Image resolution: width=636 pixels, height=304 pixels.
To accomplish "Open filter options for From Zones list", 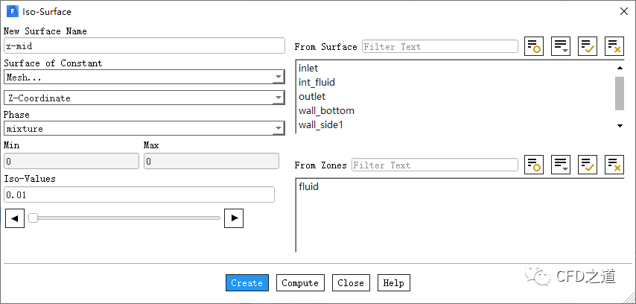I will point(561,165).
